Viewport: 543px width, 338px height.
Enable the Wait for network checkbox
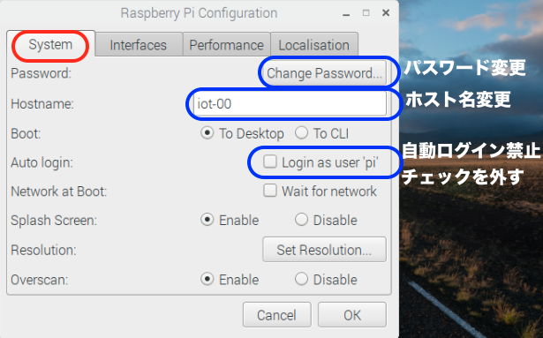pyautogui.click(x=270, y=191)
